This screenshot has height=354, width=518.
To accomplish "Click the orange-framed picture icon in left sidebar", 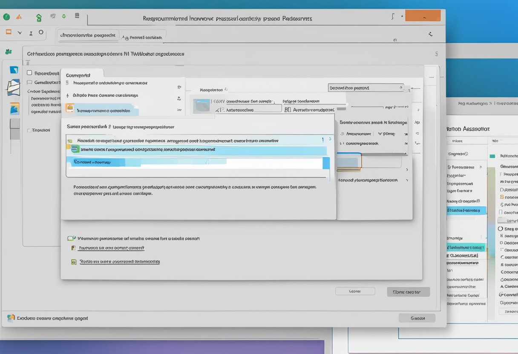I will click(14, 108).
